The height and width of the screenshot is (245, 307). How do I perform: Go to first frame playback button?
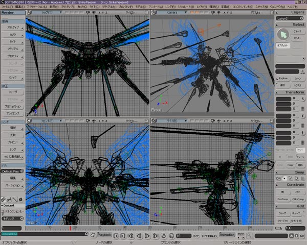pyautogui.click(x=130, y=236)
